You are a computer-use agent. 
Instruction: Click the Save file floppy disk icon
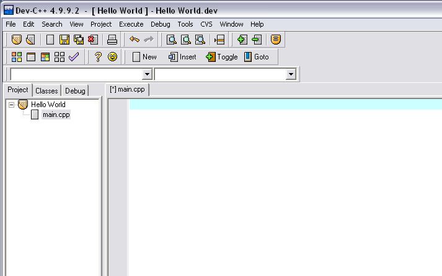pos(64,40)
